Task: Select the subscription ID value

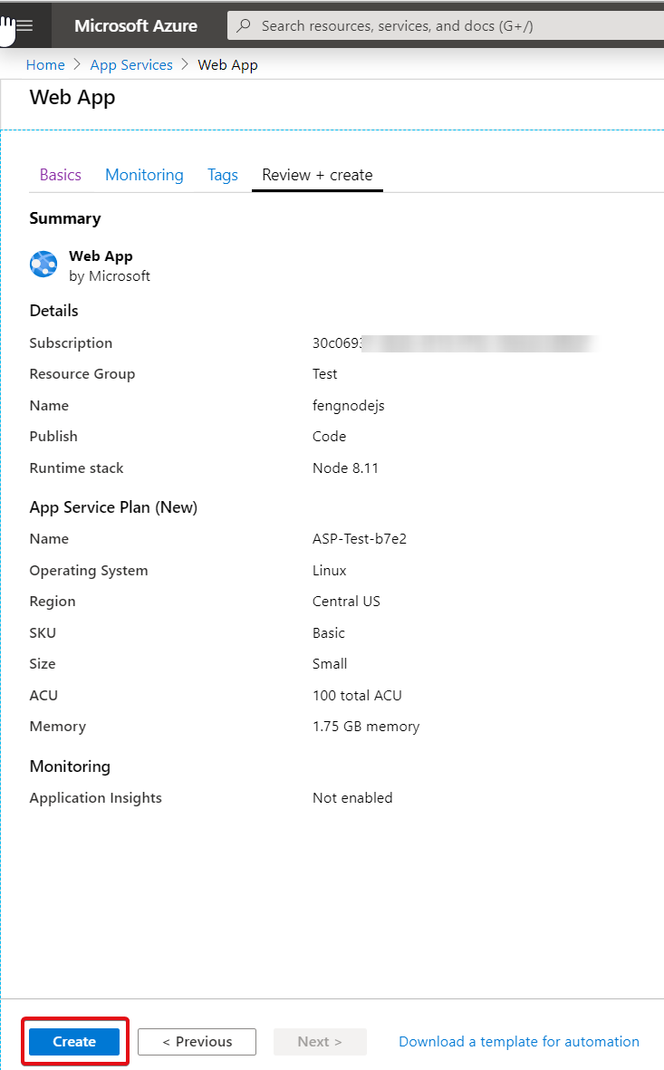Action: point(454,343)
